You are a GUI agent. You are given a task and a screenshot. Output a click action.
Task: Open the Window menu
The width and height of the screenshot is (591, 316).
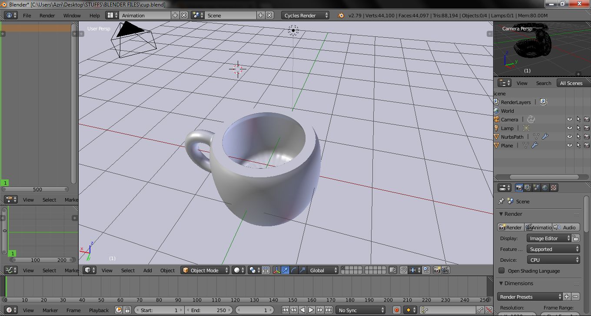pyautogui.click(x=72, y=15)
